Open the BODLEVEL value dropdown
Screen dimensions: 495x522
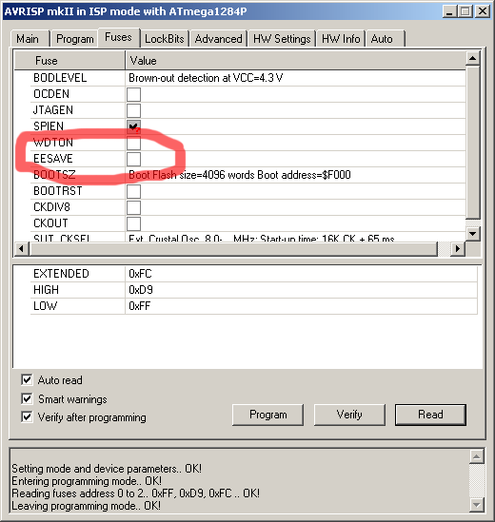click(295, 78)
